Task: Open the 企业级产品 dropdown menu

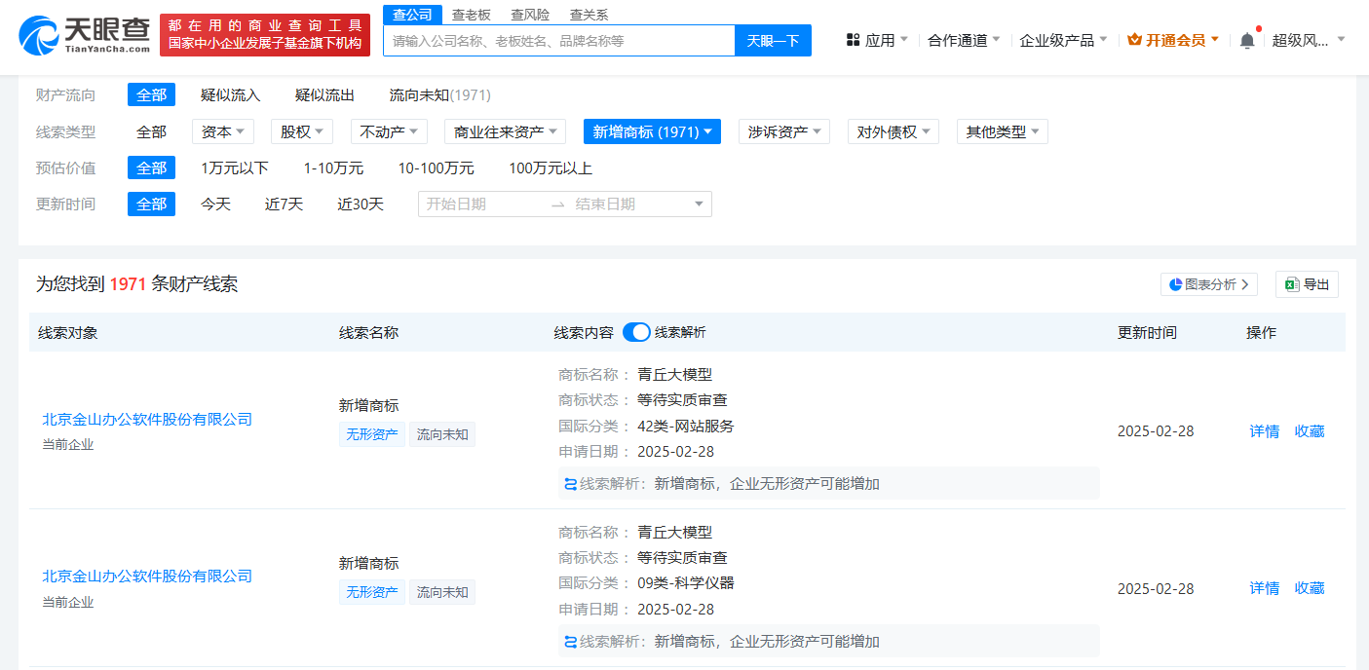Action: click(x=1063, y=40)
